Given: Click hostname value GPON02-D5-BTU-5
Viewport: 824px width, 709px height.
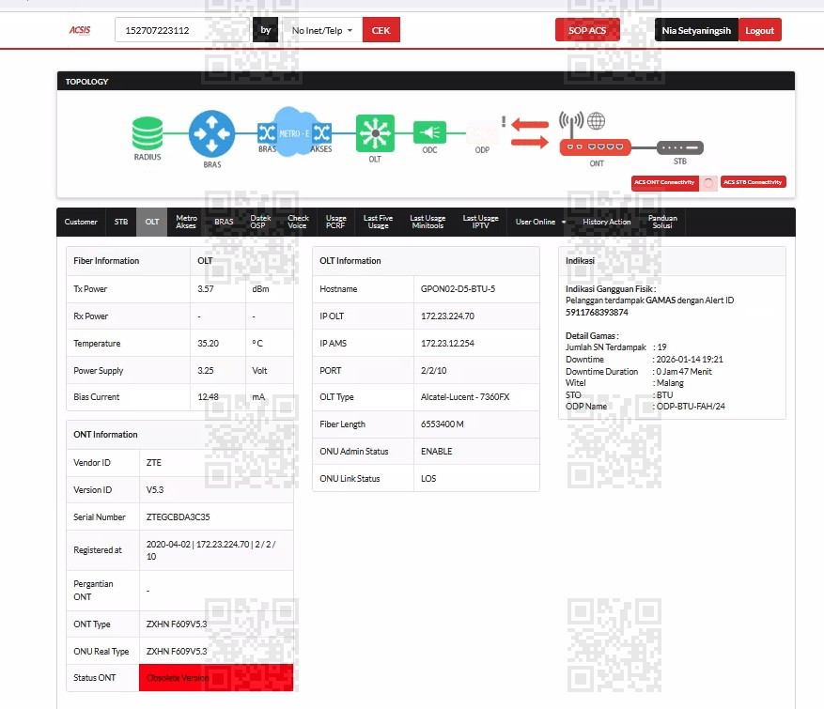Looking at the screenshot, I should tap(458, 289).
